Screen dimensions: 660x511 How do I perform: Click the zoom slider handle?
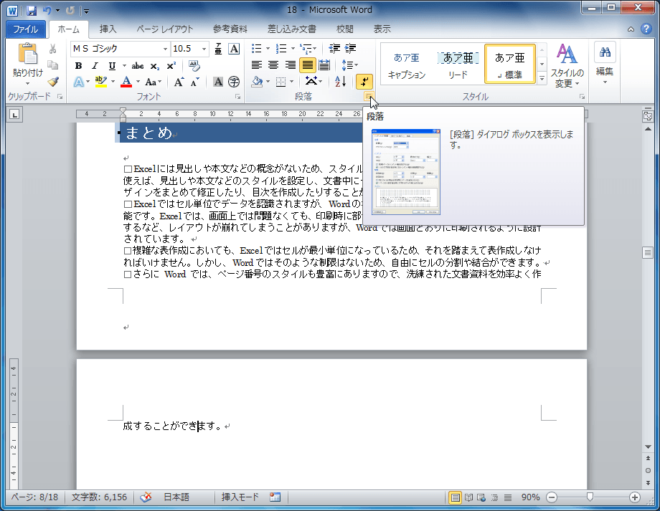click(590, 497)
